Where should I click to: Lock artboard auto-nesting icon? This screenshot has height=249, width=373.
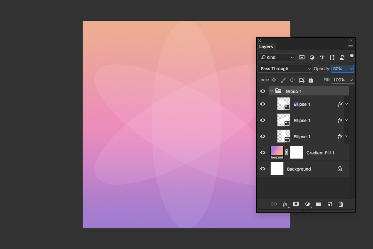pos(302,80)
